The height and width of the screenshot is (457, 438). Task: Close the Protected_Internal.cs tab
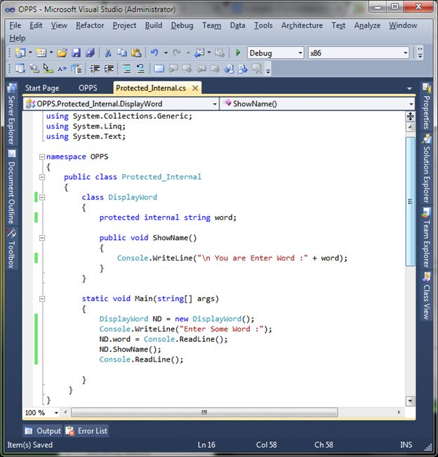(195, 88)
